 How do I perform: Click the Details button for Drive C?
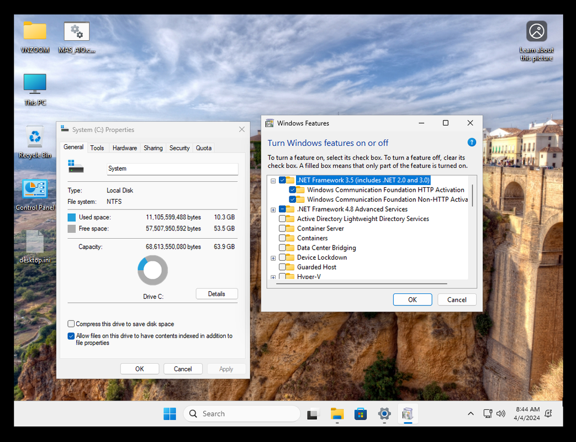[216, 293]
